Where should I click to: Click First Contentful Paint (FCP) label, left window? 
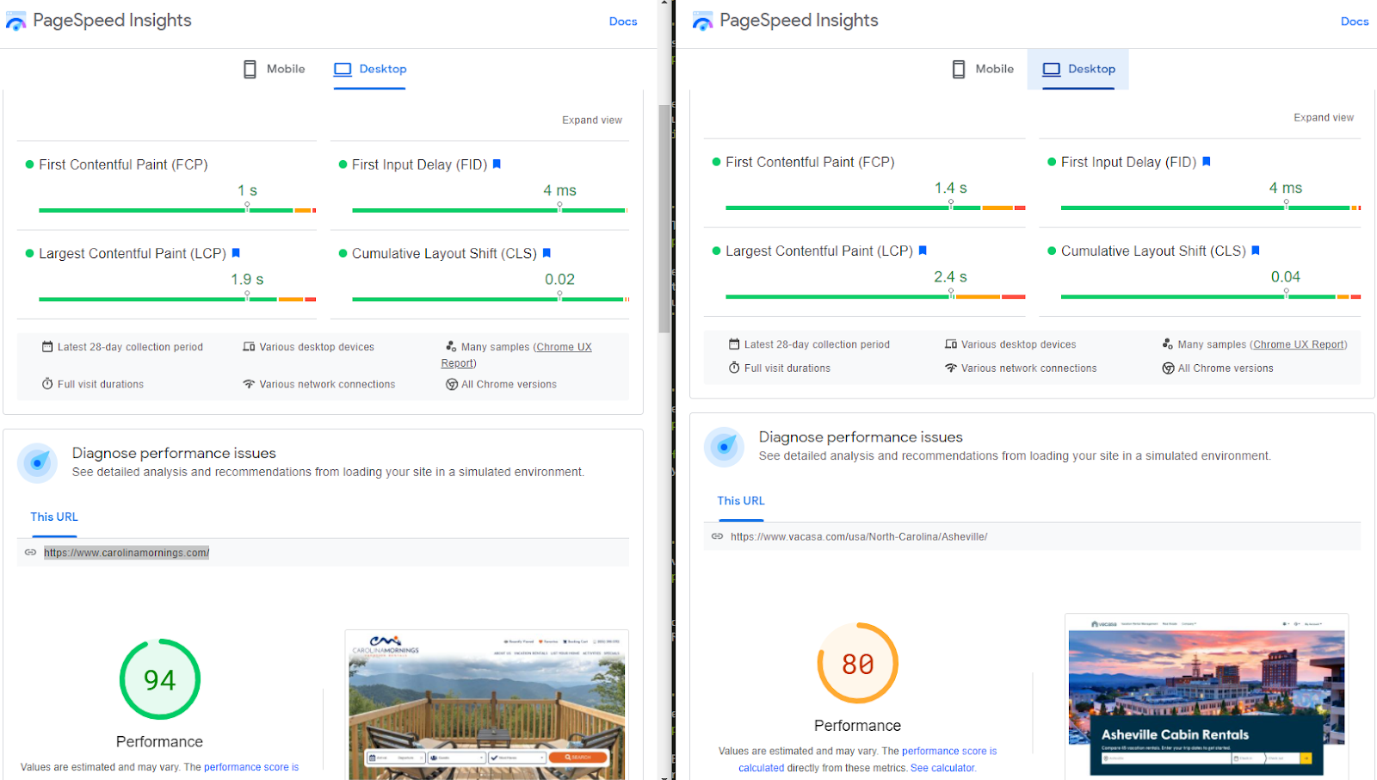pyautogui.click(x=123, y=164)
